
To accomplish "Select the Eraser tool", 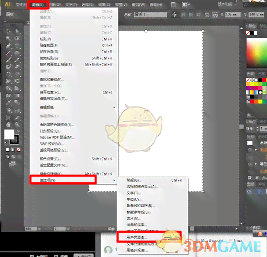I will pyautogui.click(x=17, y=67).
